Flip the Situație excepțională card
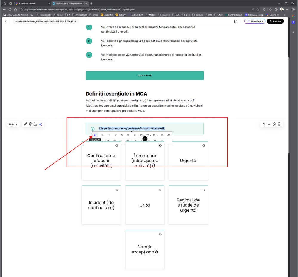The width and height of the screenshot is (298, 277). [160, 234]
